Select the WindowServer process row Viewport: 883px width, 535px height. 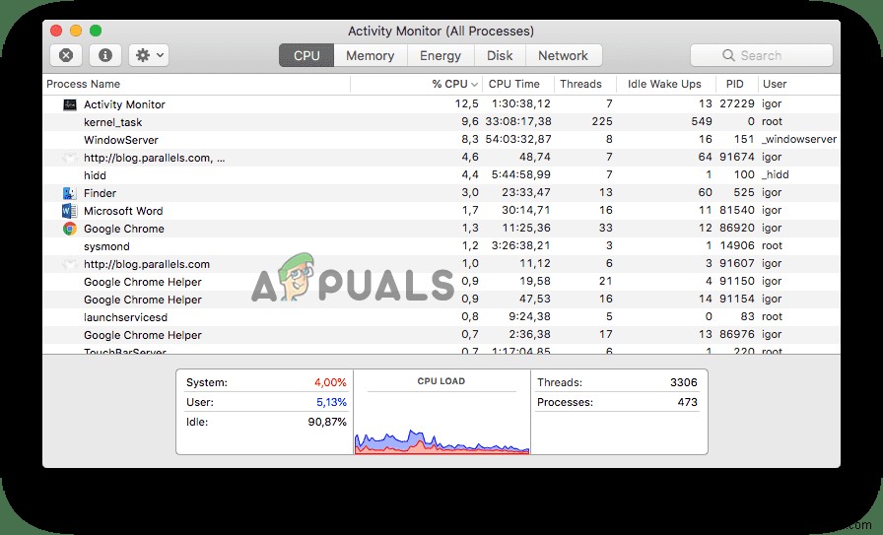[x=441, y=140]
